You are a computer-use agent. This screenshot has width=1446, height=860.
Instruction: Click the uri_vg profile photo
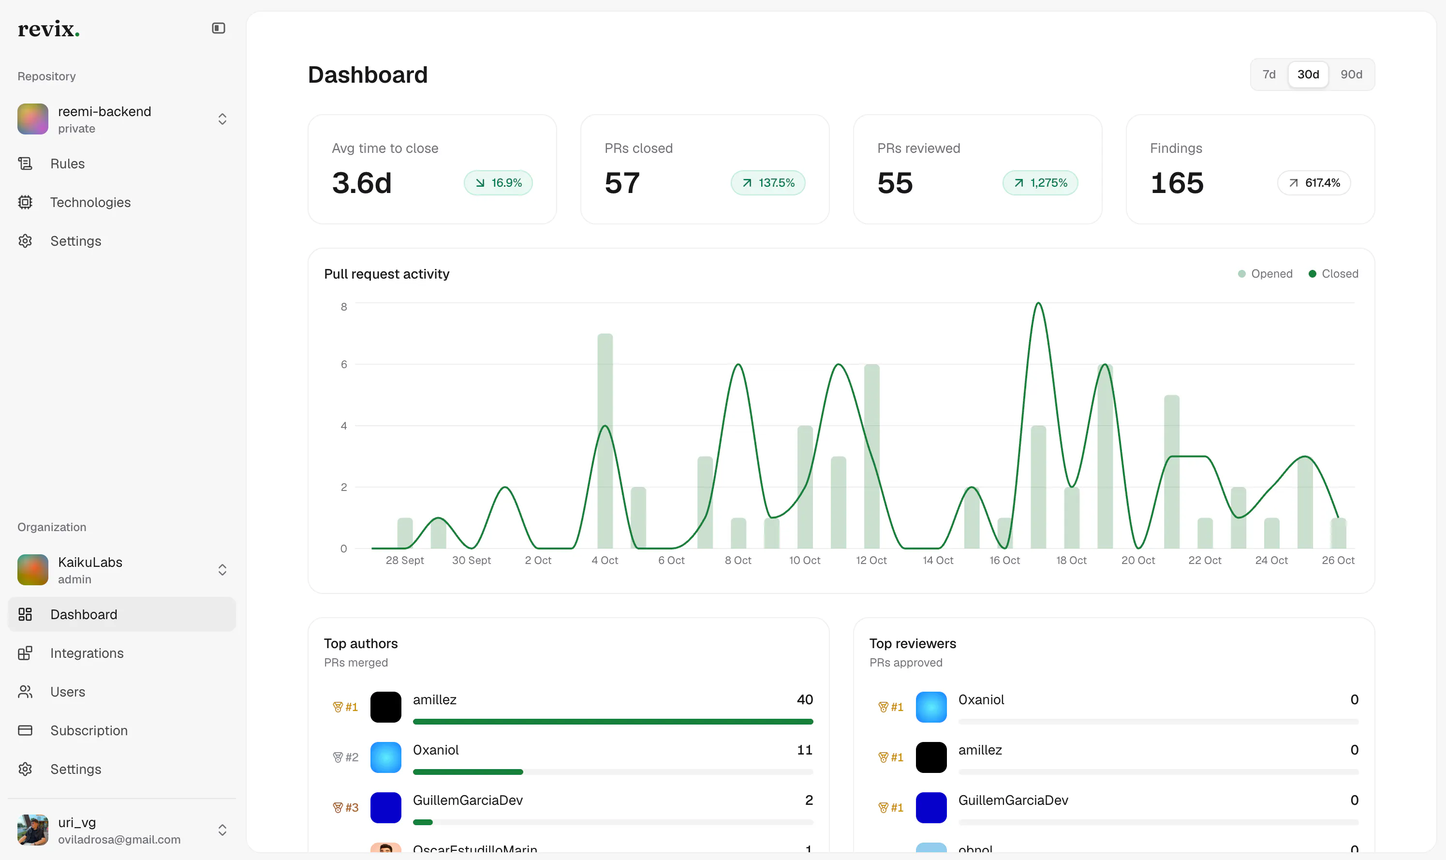pos(32,830)
